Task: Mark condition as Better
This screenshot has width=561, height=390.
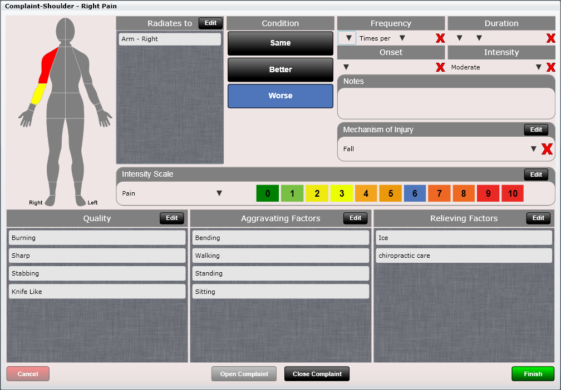Action: (x=280, y=69)
